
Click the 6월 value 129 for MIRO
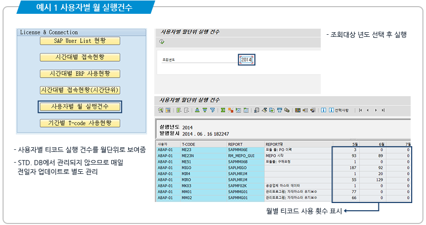pos(373,180)
